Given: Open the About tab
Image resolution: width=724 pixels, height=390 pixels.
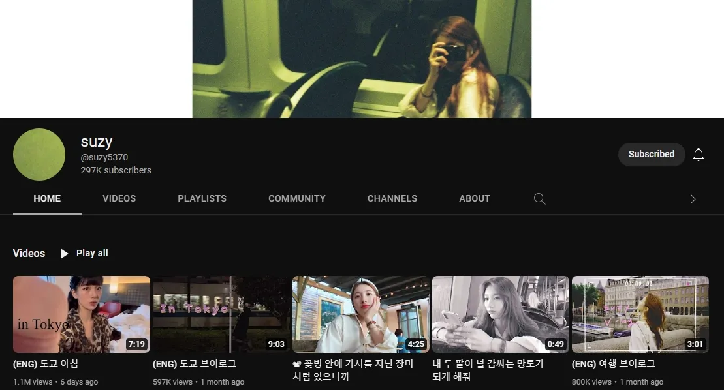Looking at the screenshot, I should pos(474,199).
